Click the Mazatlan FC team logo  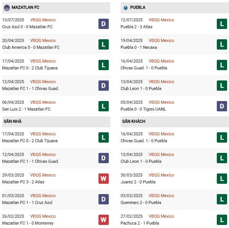click(7, 7)
